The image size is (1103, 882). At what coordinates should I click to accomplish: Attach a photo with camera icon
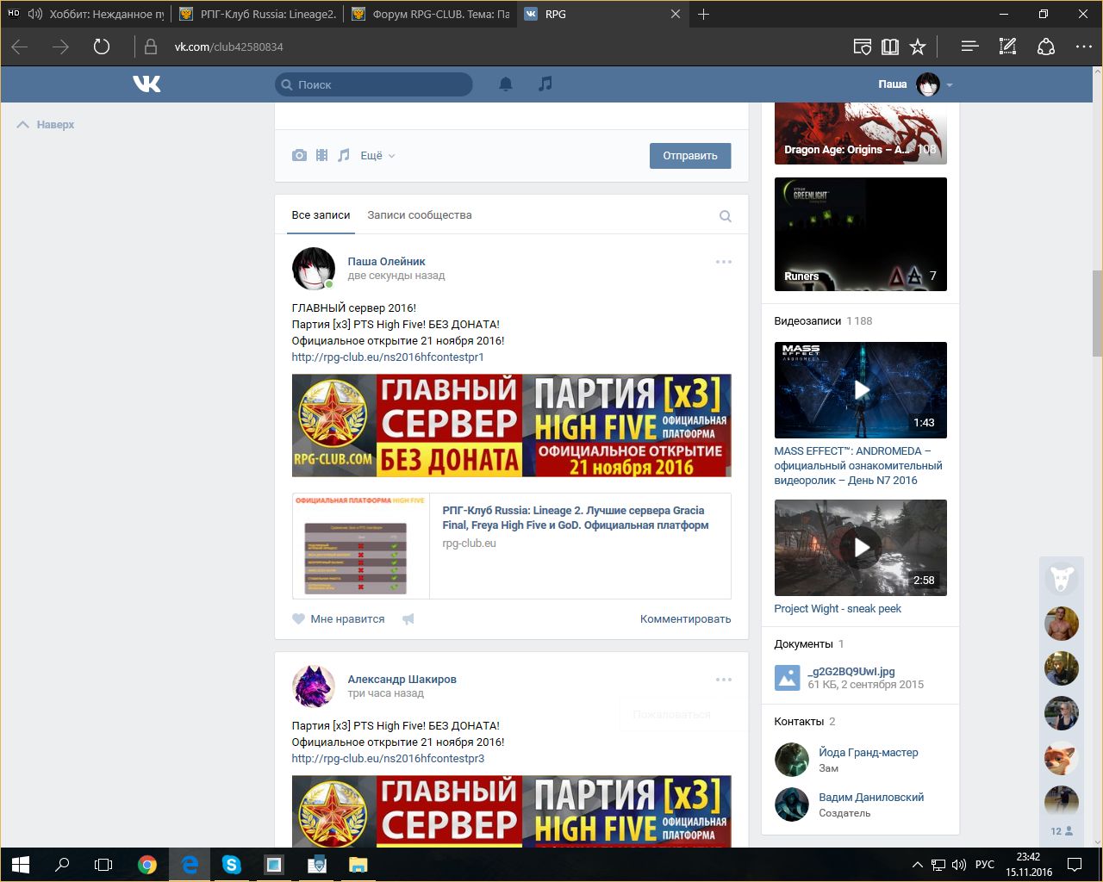[299, 156]
